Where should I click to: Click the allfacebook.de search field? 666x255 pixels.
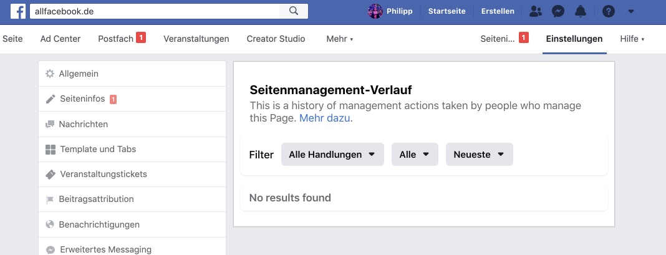click(155, 11)
